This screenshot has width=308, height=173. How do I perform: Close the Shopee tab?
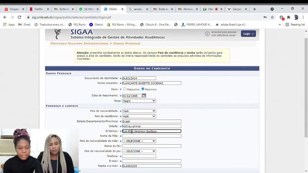pyautogui.click(x=23, y=9)
